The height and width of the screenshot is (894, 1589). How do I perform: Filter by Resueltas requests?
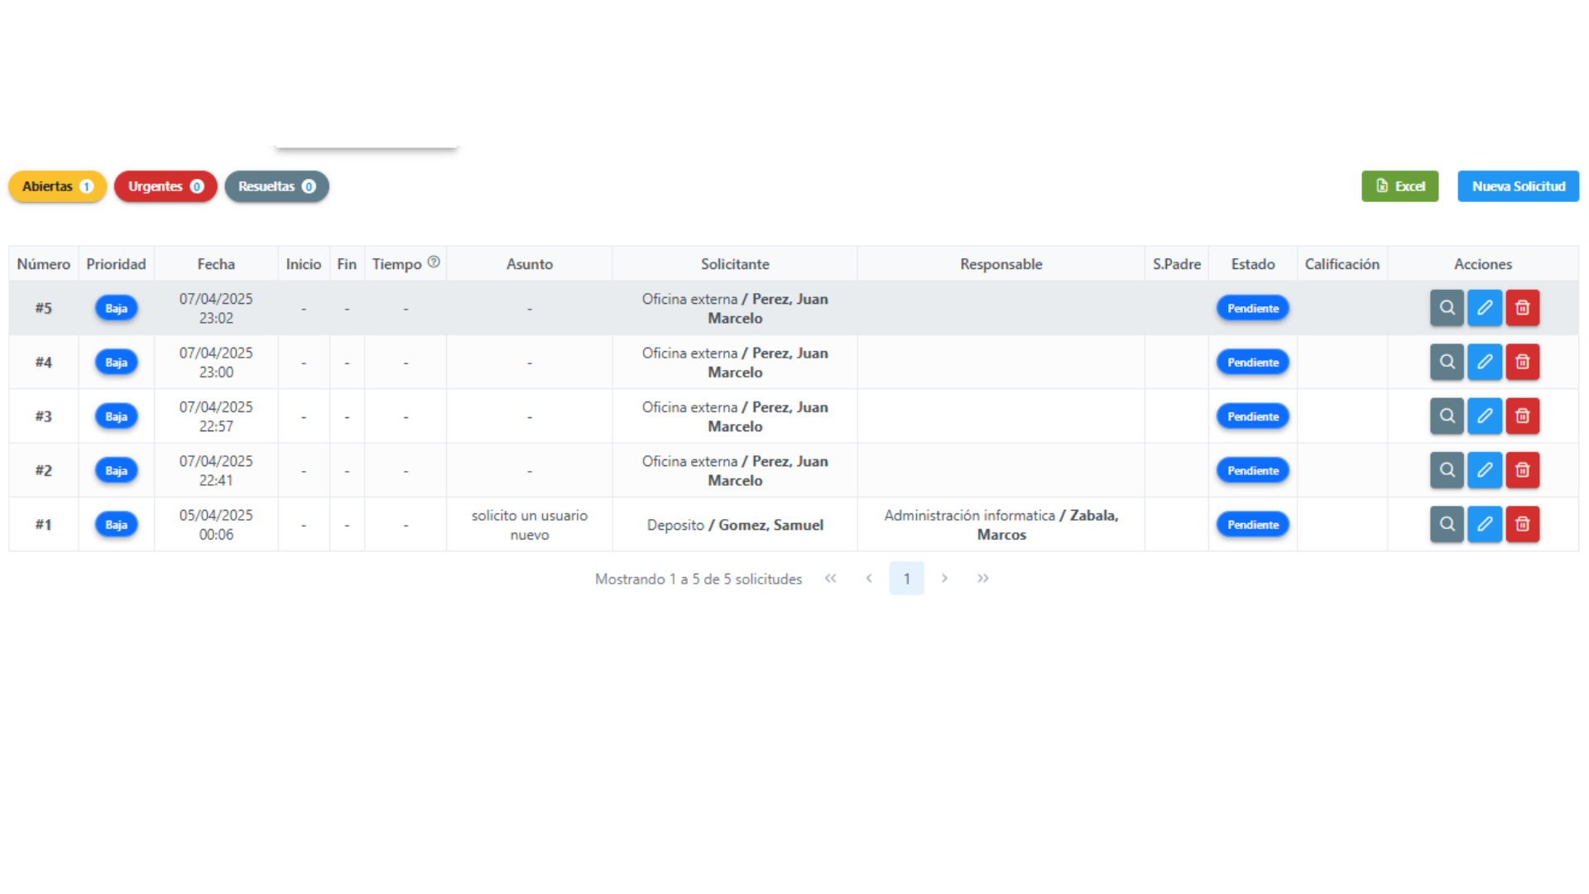click(x=276, y=186)
